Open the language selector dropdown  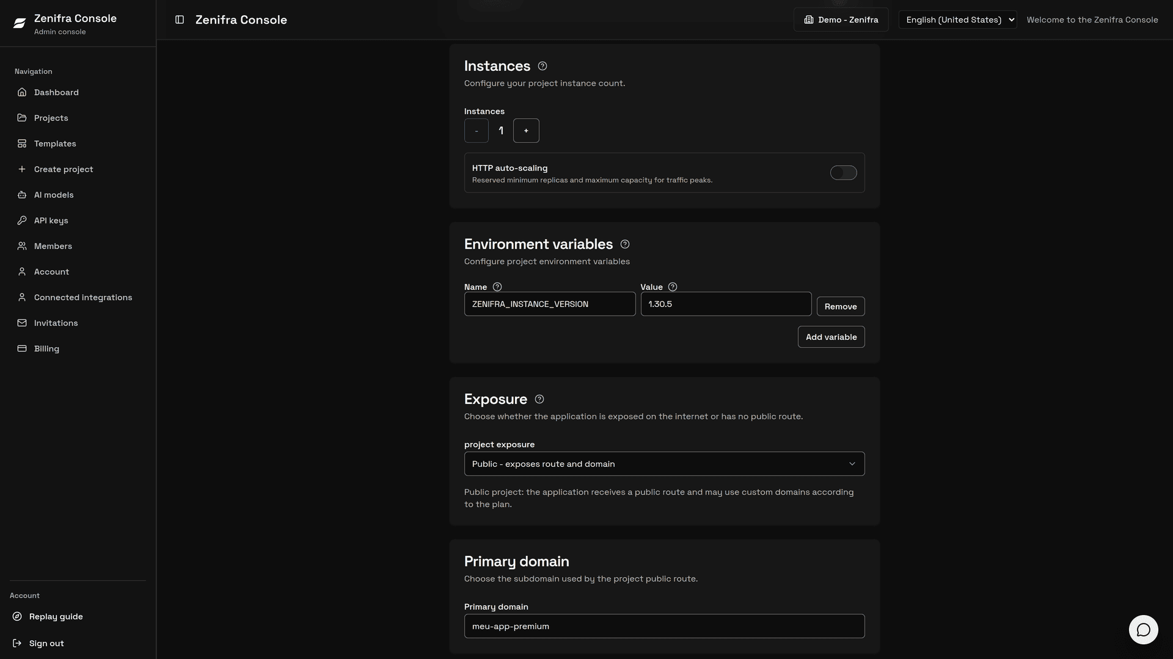957,20
